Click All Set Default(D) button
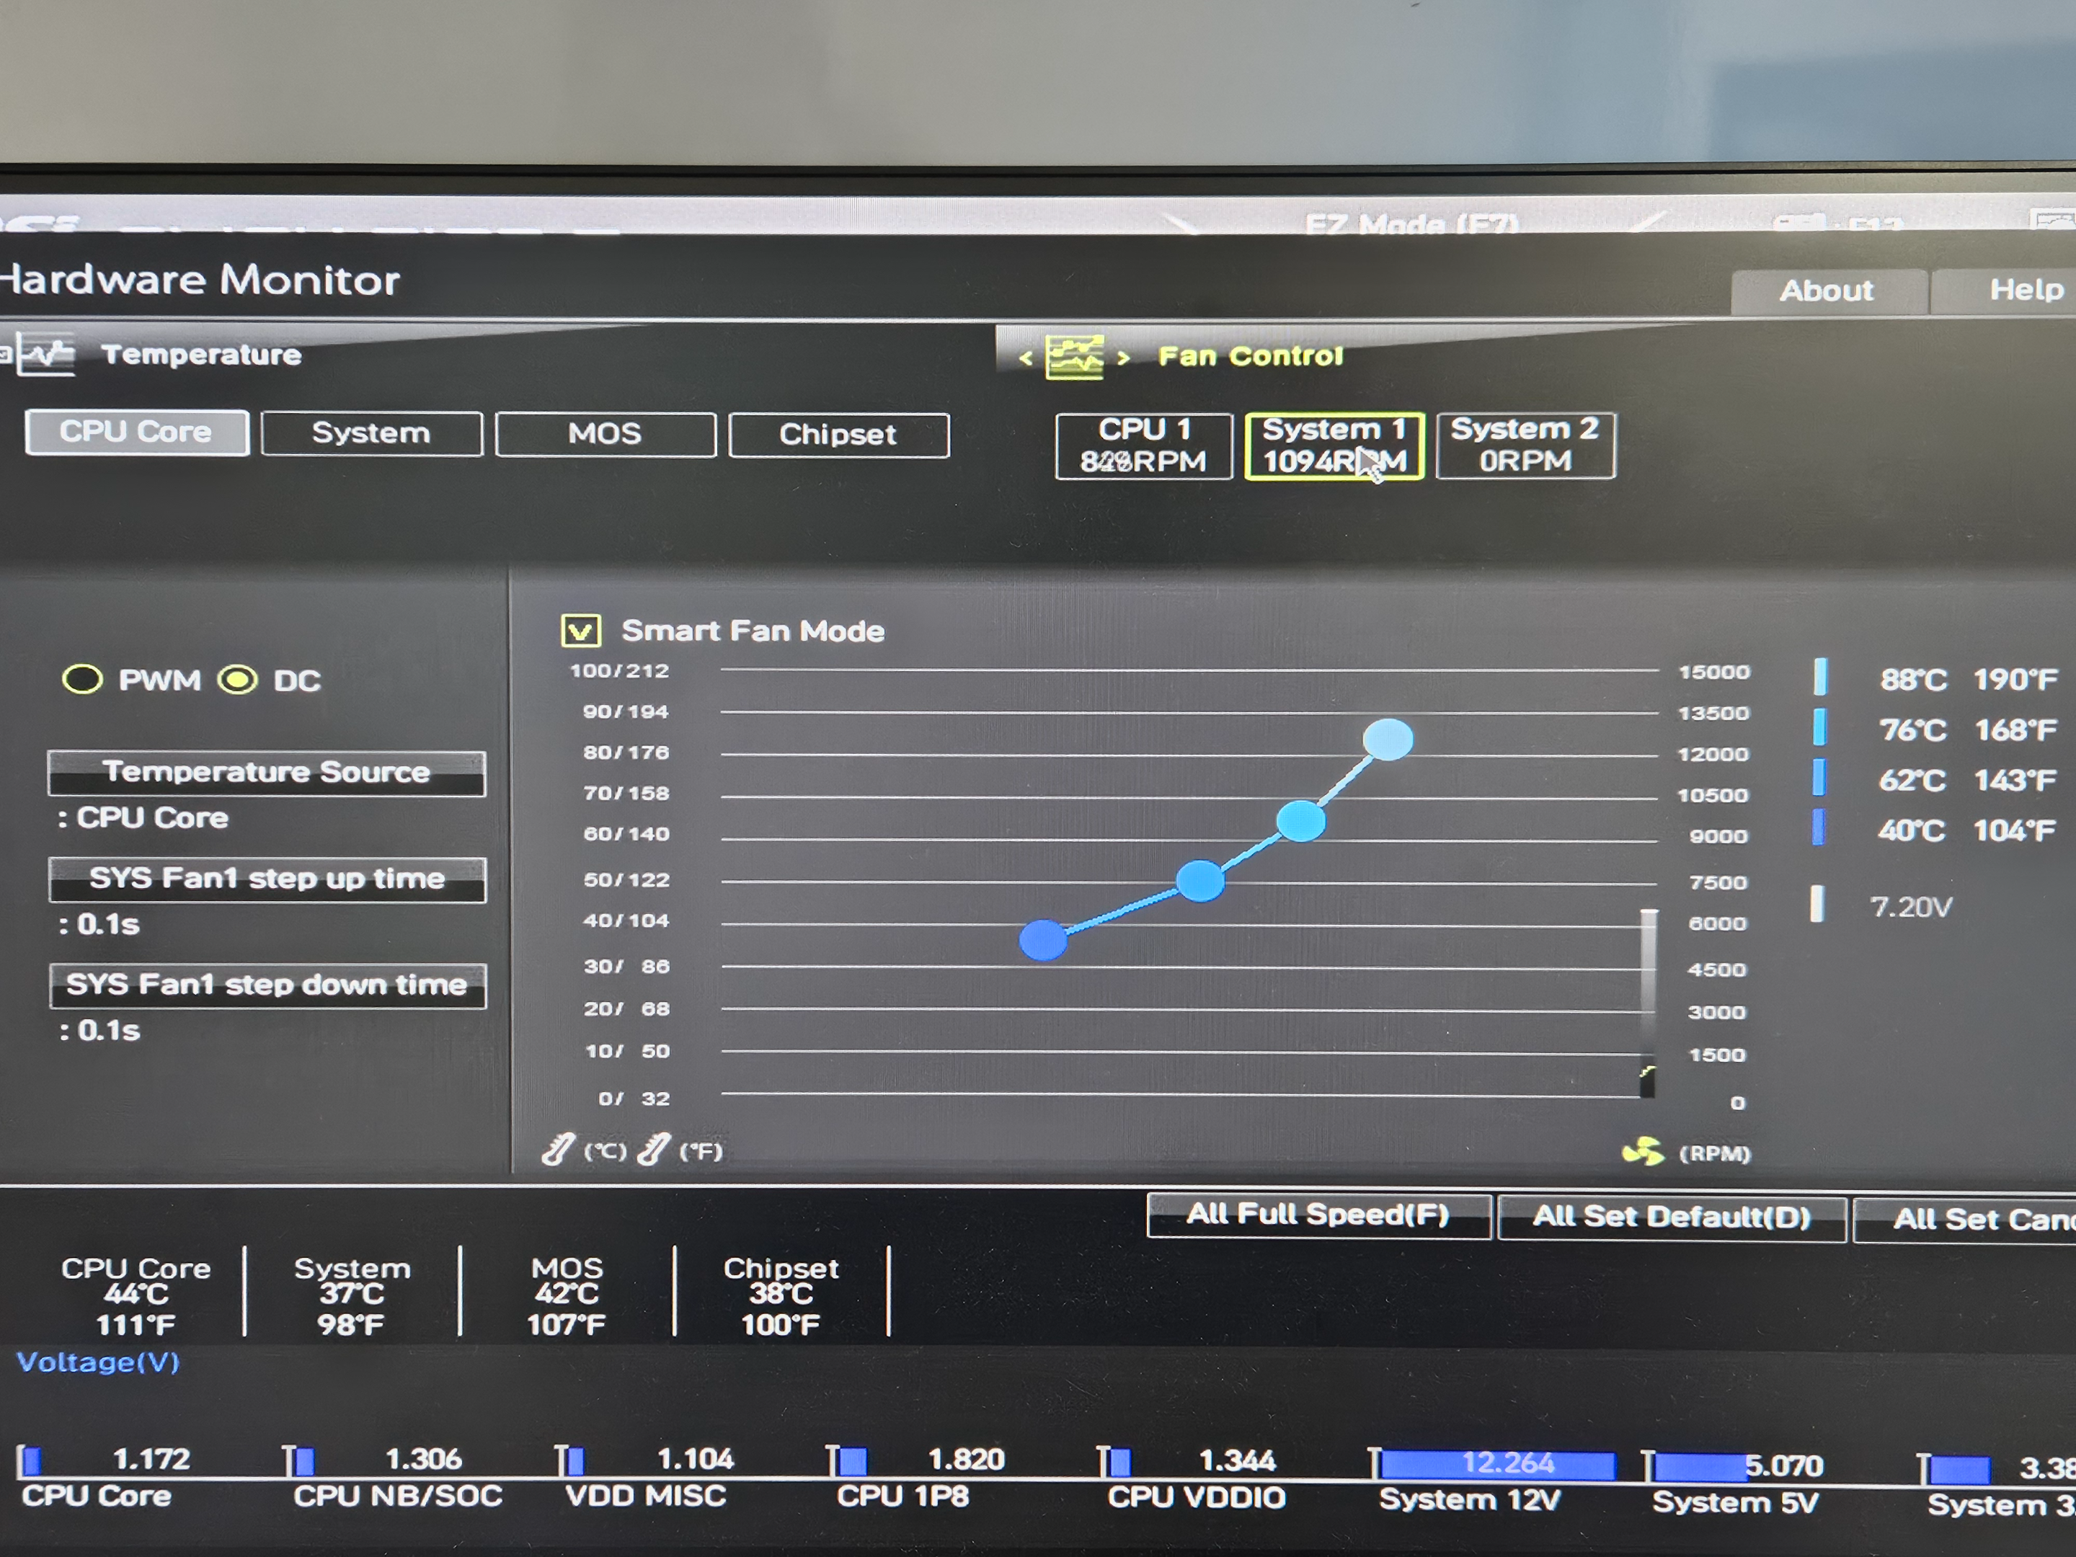The height and width of the screenshot is (1557, 2076). point(1672,1217)
